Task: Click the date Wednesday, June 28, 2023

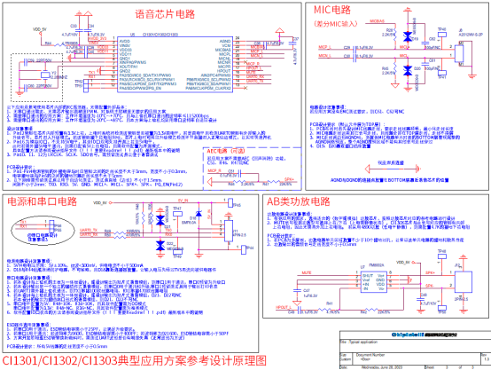Action: coord(382,367)
